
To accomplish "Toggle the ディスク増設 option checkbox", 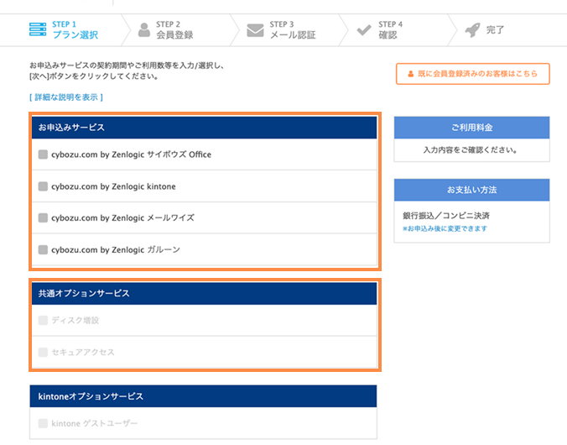I will point(43,321).
